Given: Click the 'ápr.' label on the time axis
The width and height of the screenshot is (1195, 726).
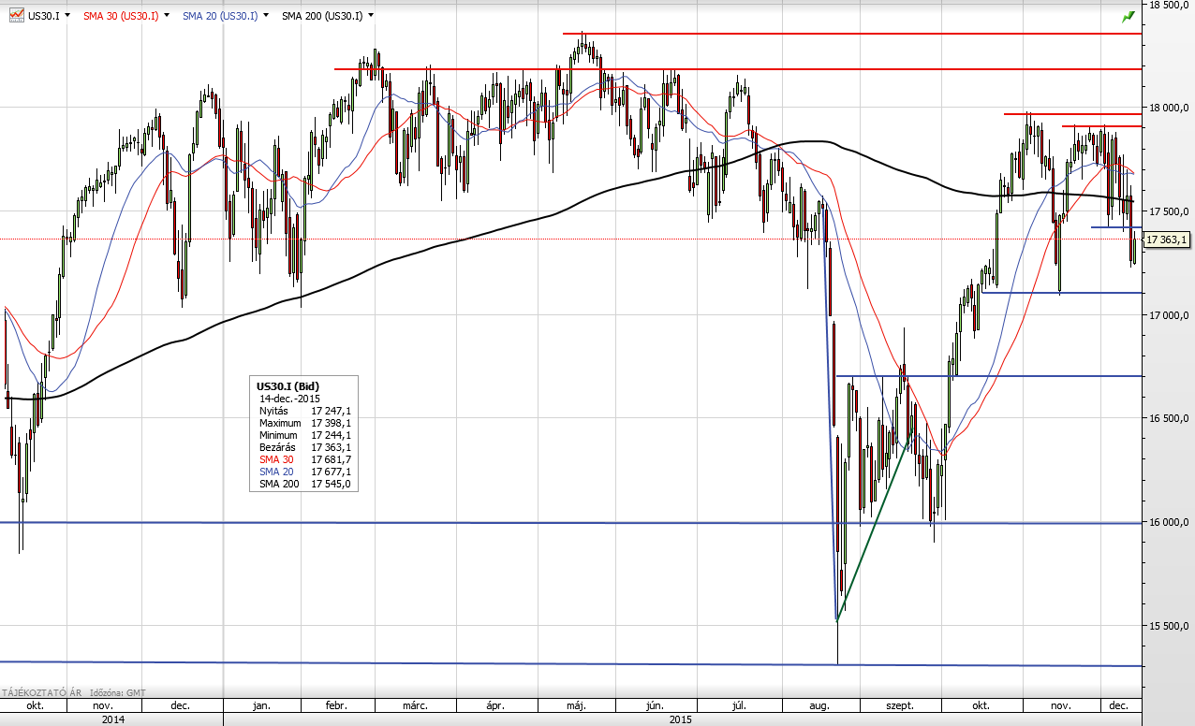Looking at the screenshot, I should 497,705.
